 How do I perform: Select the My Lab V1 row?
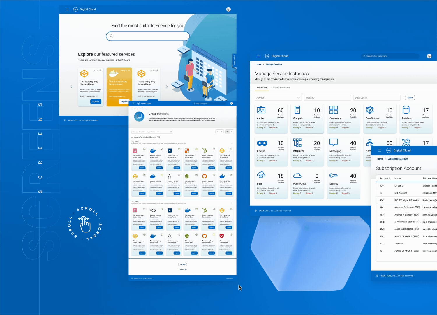pos(407,186)
